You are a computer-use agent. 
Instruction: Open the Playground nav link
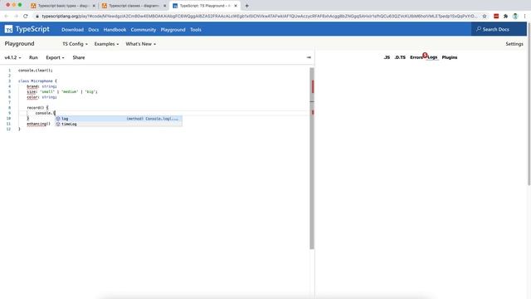173,30
